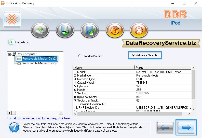Screen dimensions: 202x138
Task: Select the '9. Sector per Track :' row
Action: [132, 101]
